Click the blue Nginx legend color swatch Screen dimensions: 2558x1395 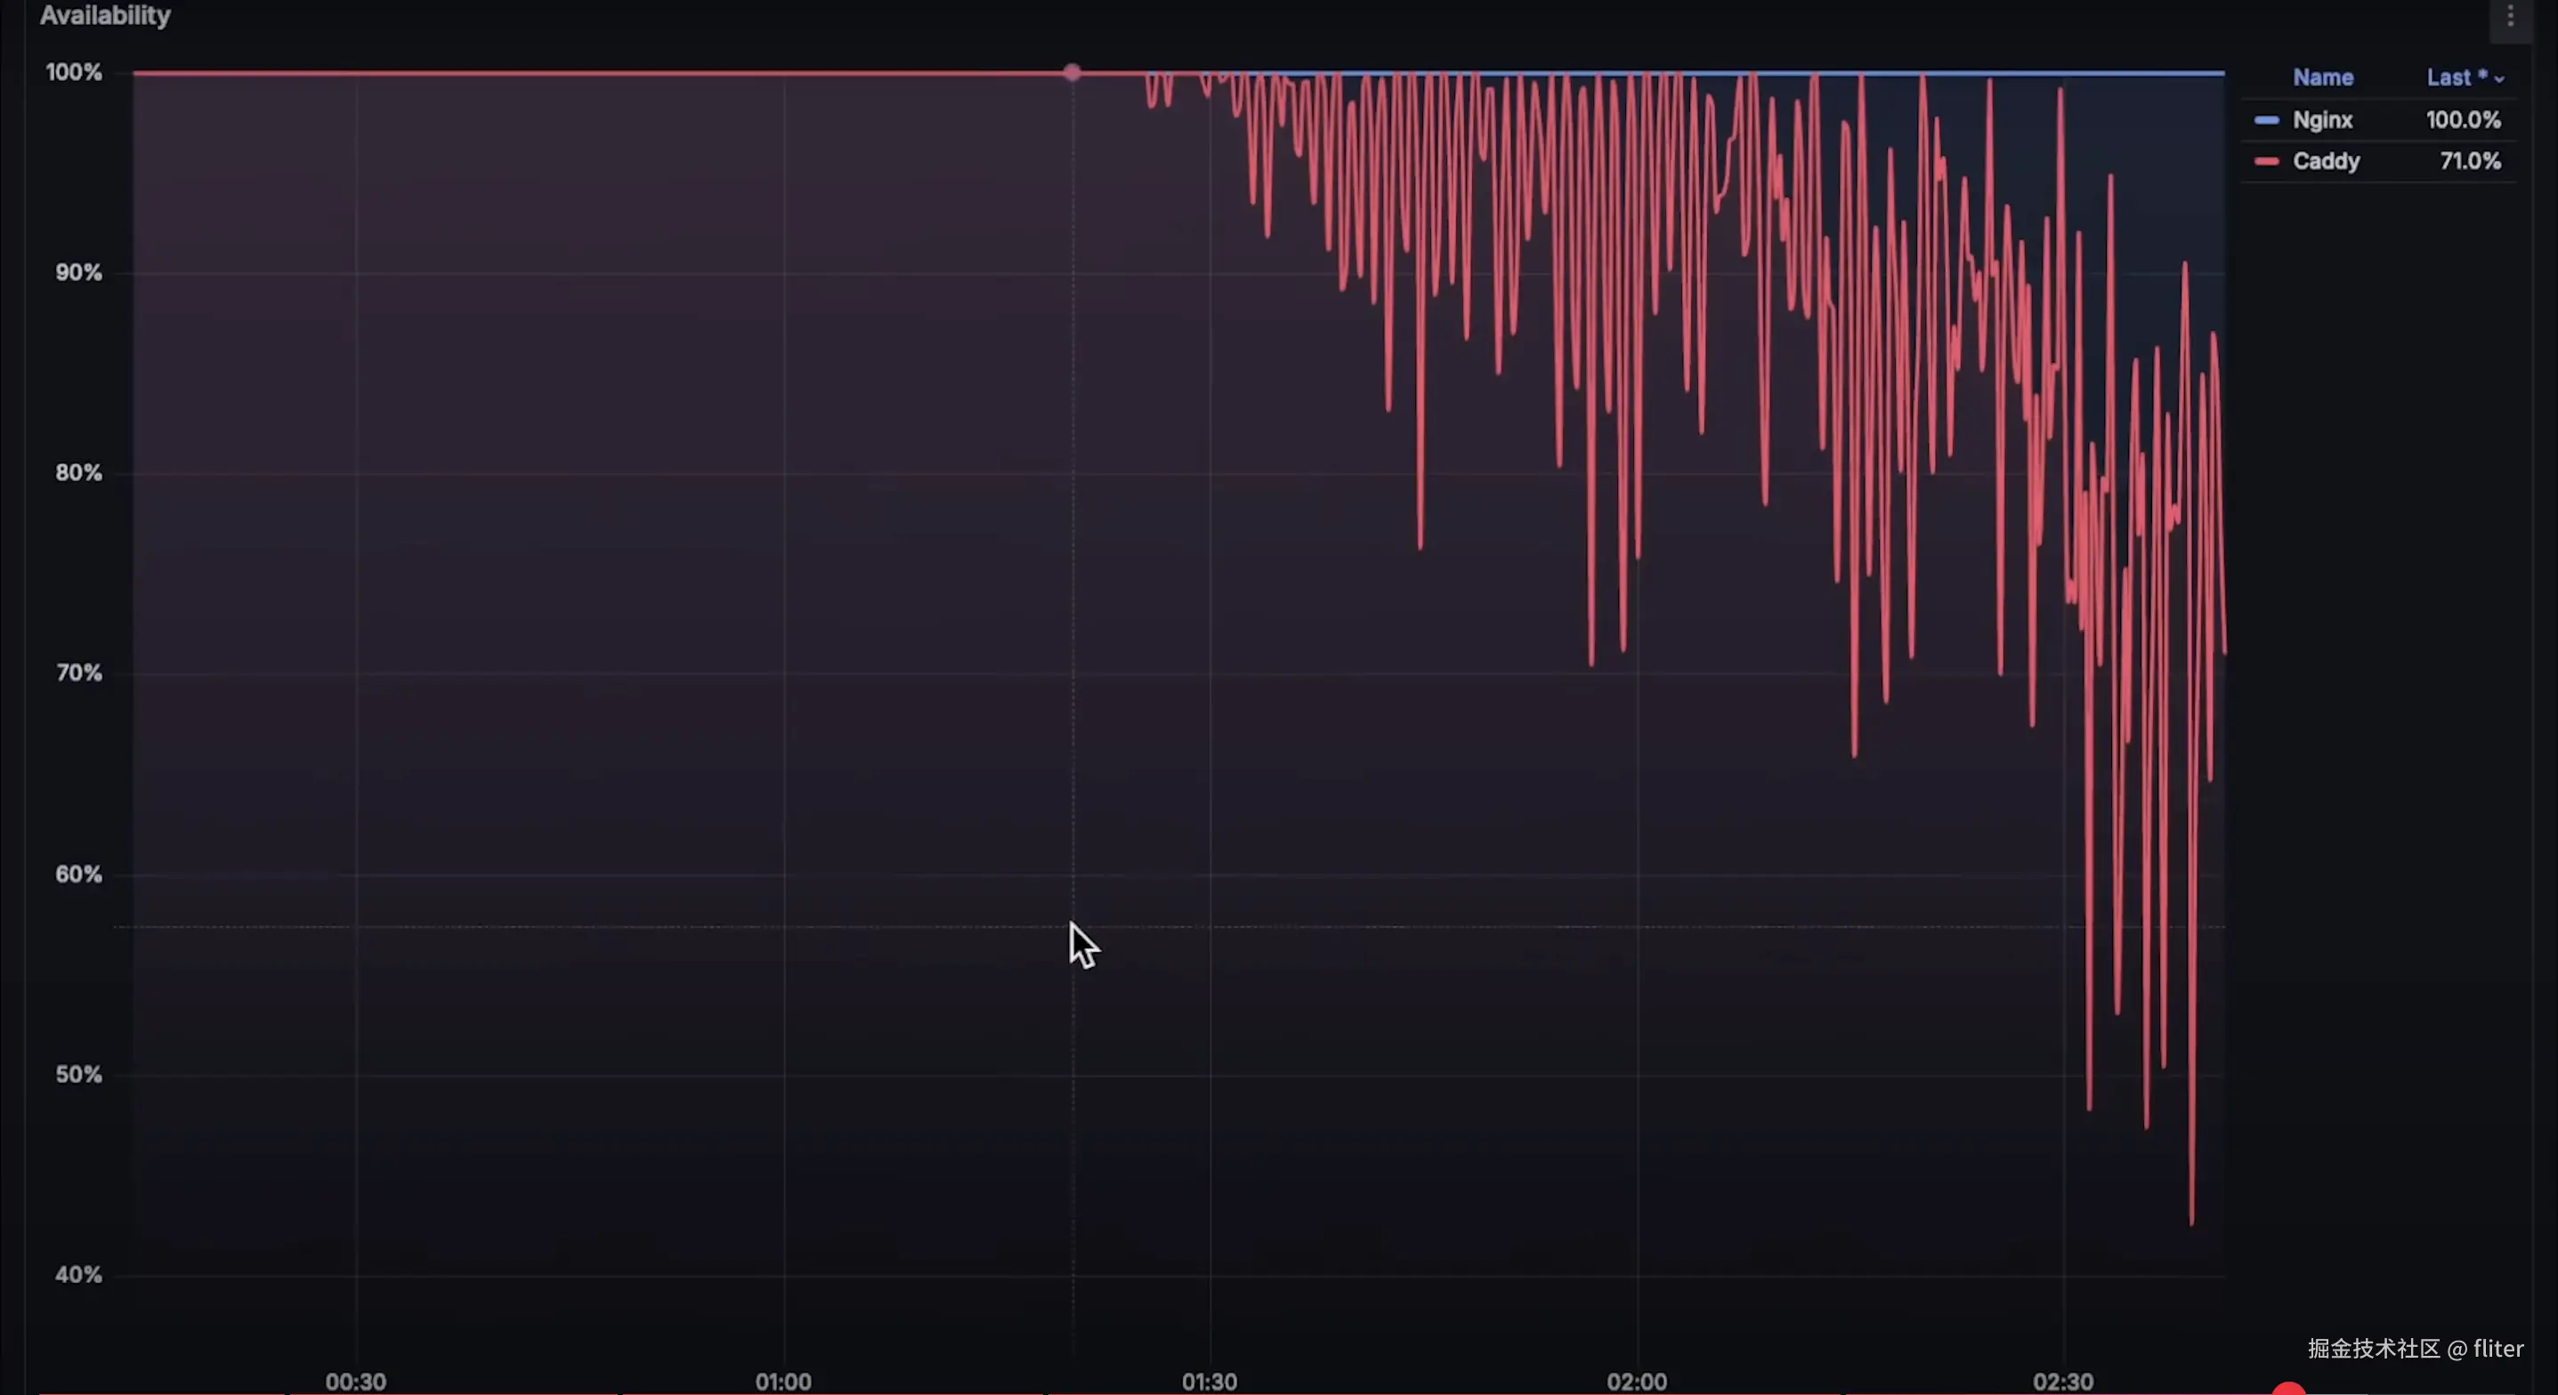coord(2266,120)
